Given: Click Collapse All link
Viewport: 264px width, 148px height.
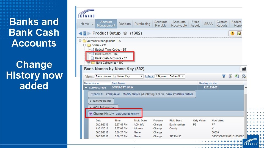Looking at the screenshot, I should click(x=113, y=94).
